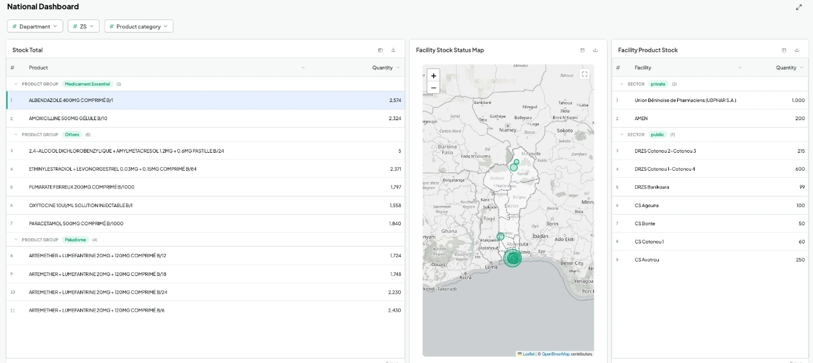Select DRZS Cotonou 2-Cotonou 3 facility
Screen dimensions: 813x363
710,151
